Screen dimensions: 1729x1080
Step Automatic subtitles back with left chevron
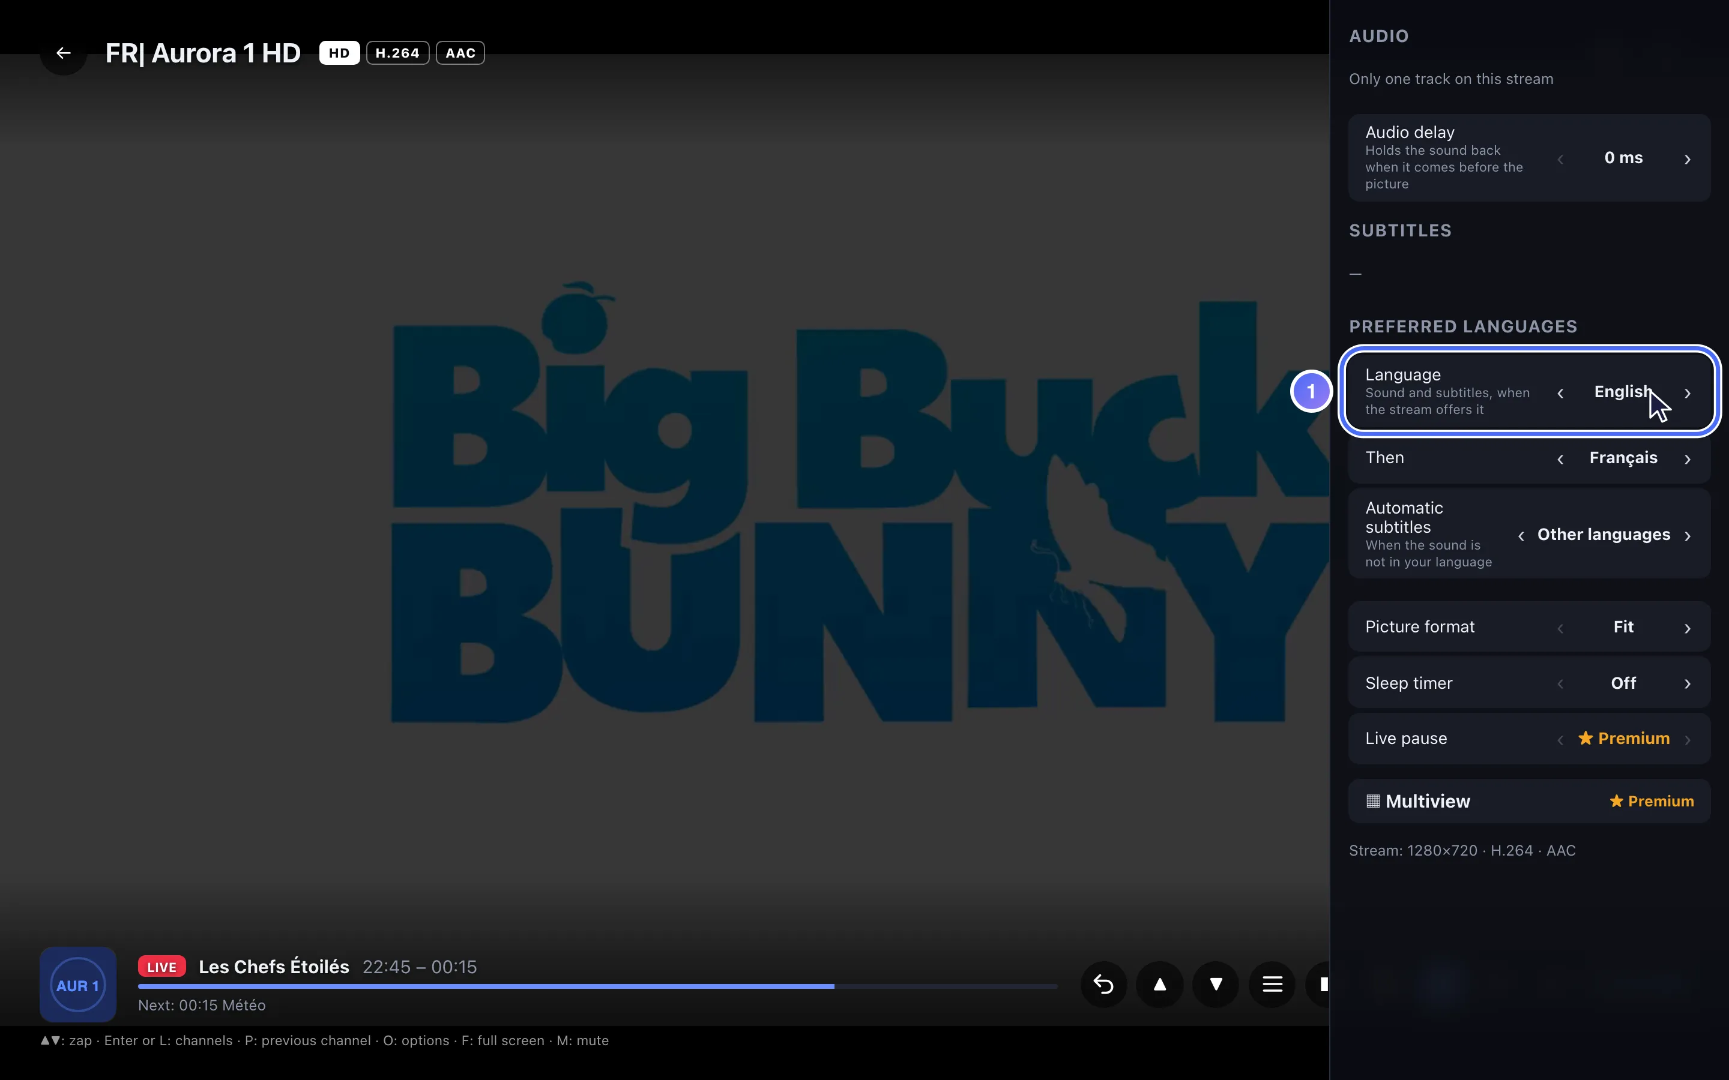coord(1521,536)
